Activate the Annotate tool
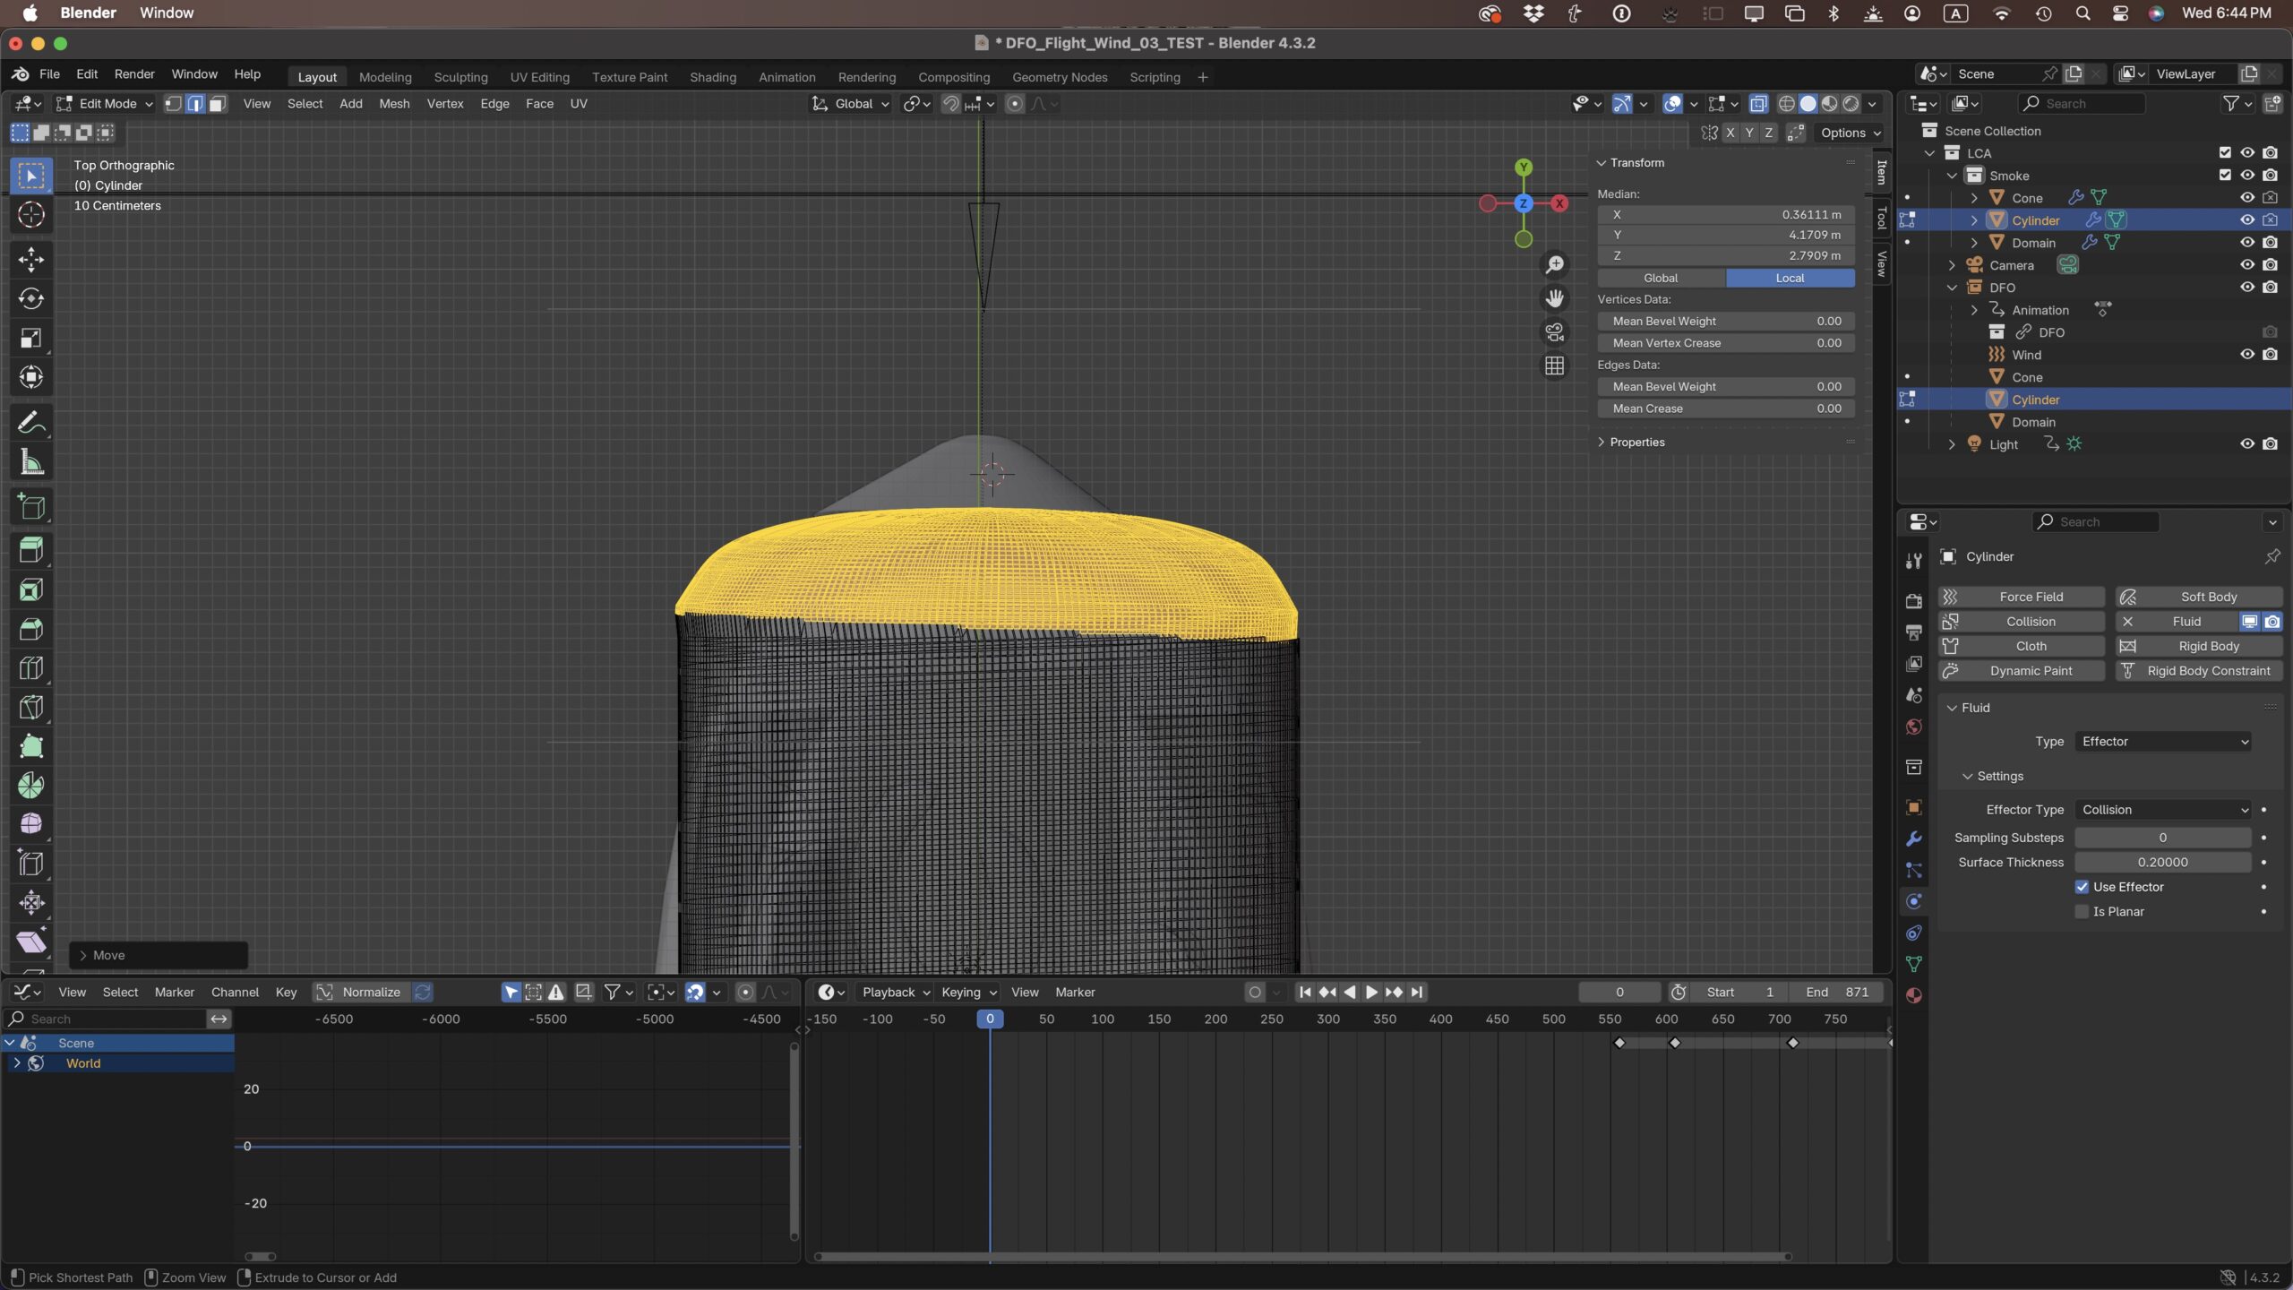The width and height of the screenshot is (2293, 1290). (x=31, y=422)
